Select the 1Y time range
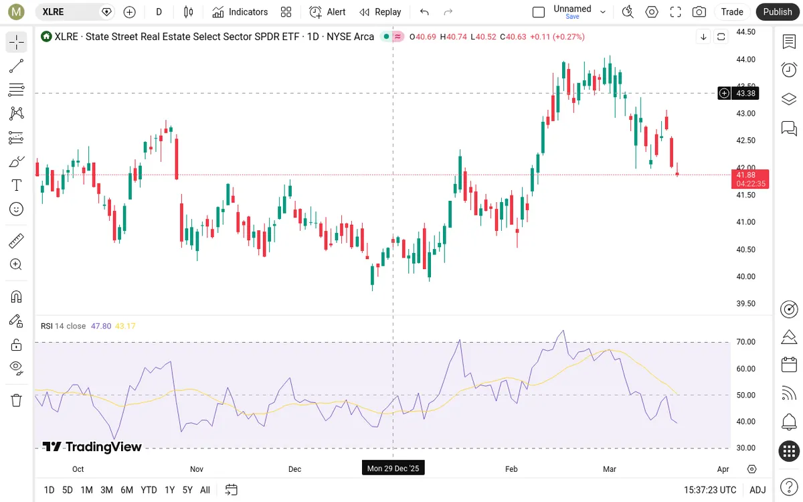This screenshot has width=803, height=502. (169, 490)
